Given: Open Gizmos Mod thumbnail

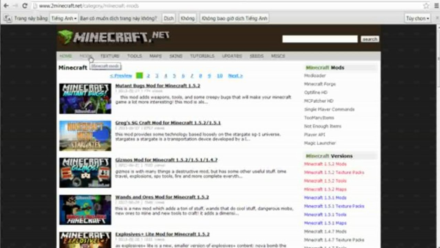Looking at the screenshot, I should [85, 173].
